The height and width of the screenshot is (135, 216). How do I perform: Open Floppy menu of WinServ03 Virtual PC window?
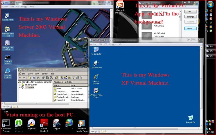tap(24, 7)
